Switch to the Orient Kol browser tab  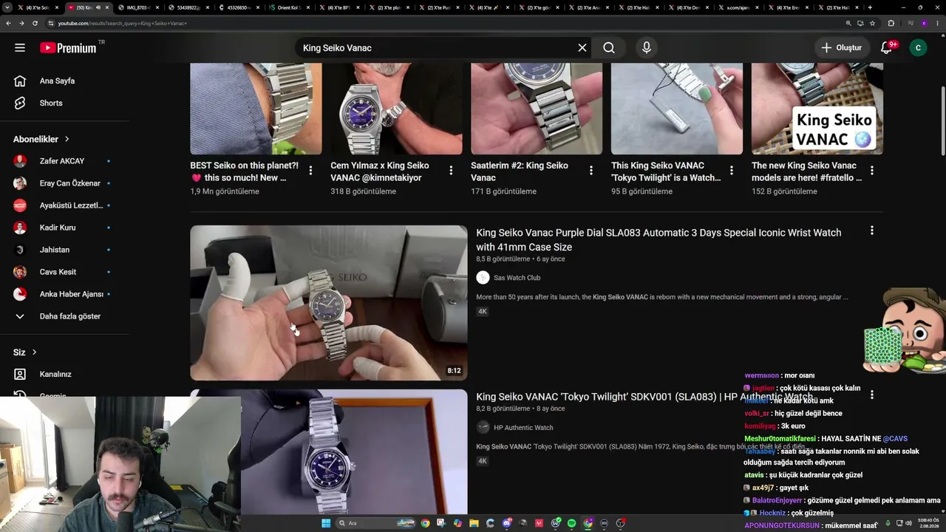290,7
